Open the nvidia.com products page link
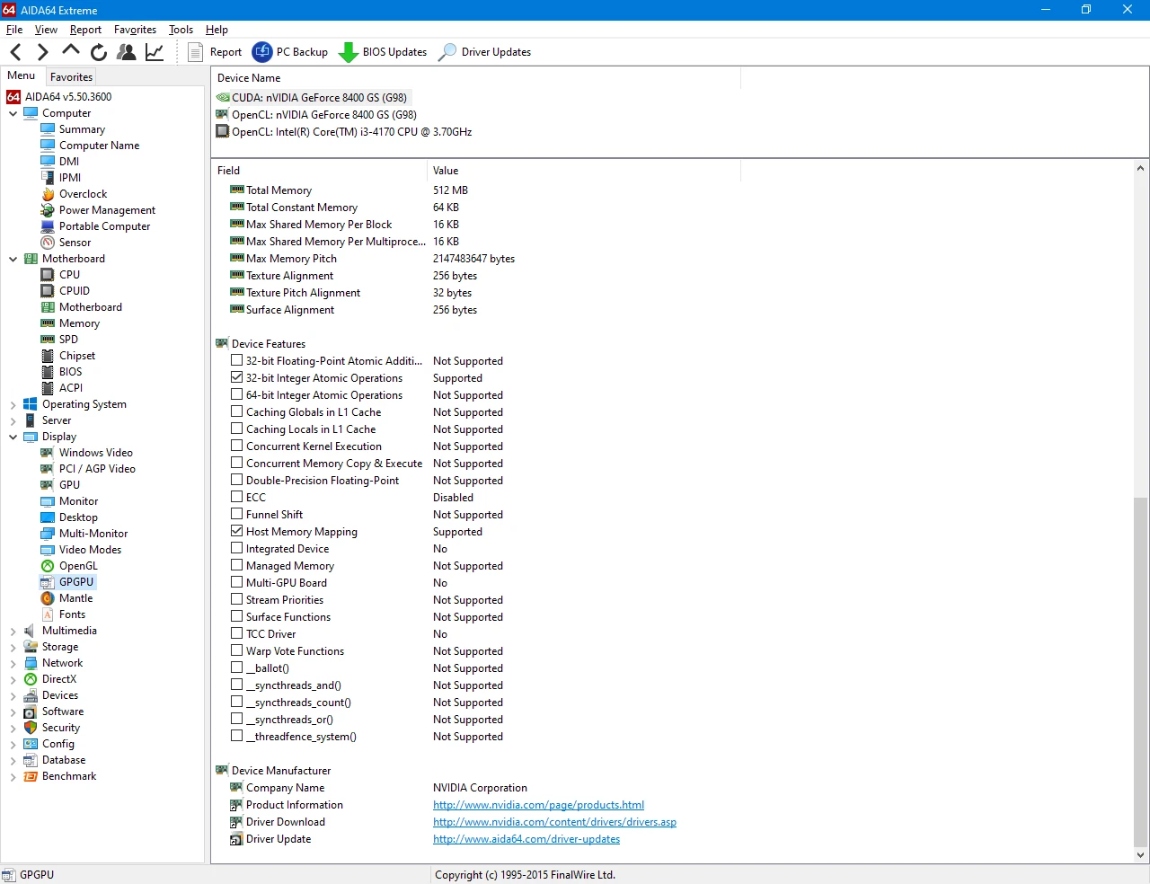1150x884 pixels. pos(538,805)
